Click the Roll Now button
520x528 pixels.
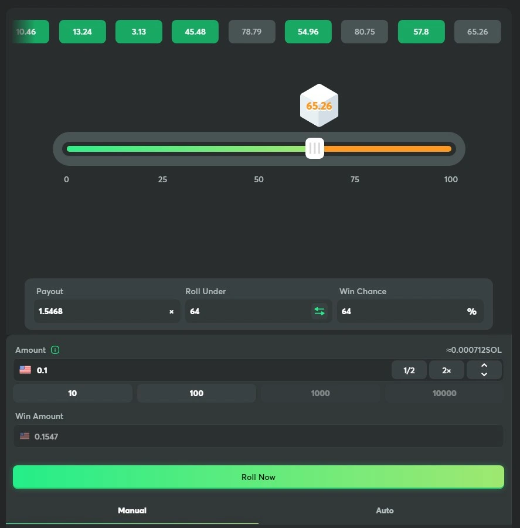259,477
